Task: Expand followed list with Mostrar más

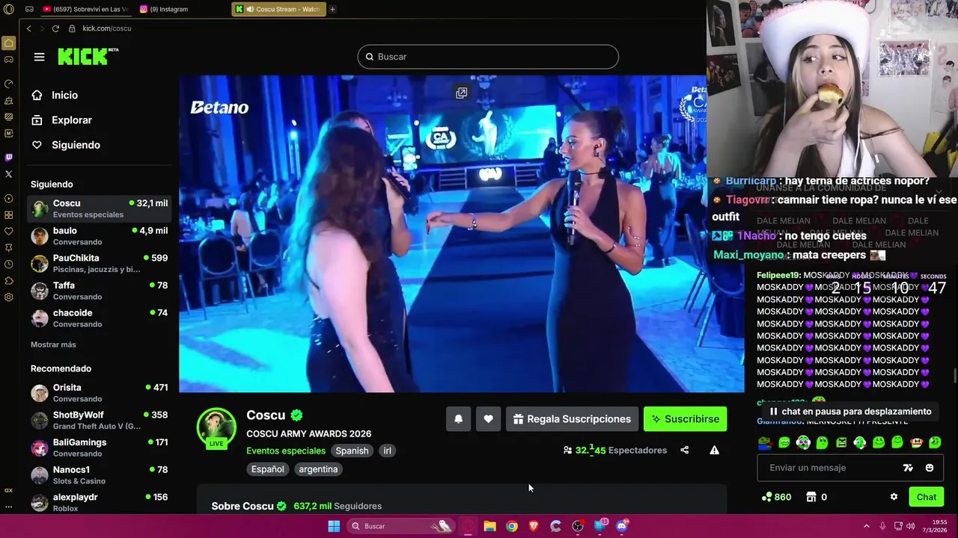Action: (x=53, y=344)
